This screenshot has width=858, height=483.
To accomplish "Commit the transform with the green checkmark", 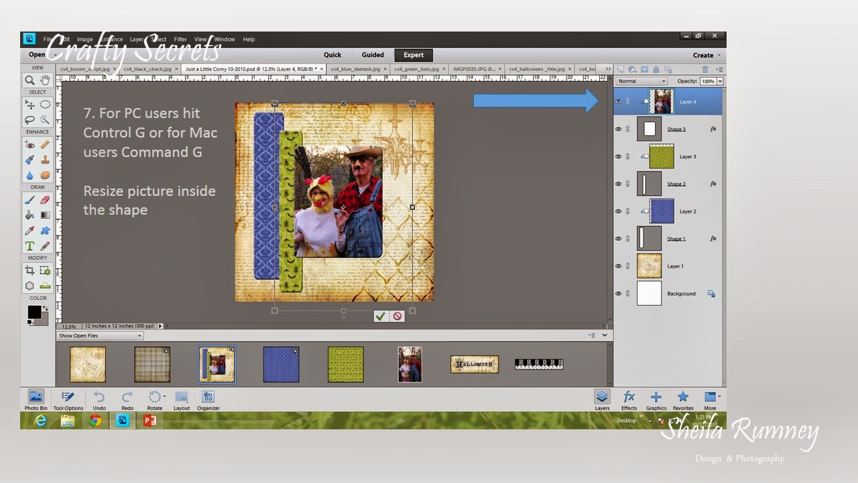I will (x=381, y=315).
